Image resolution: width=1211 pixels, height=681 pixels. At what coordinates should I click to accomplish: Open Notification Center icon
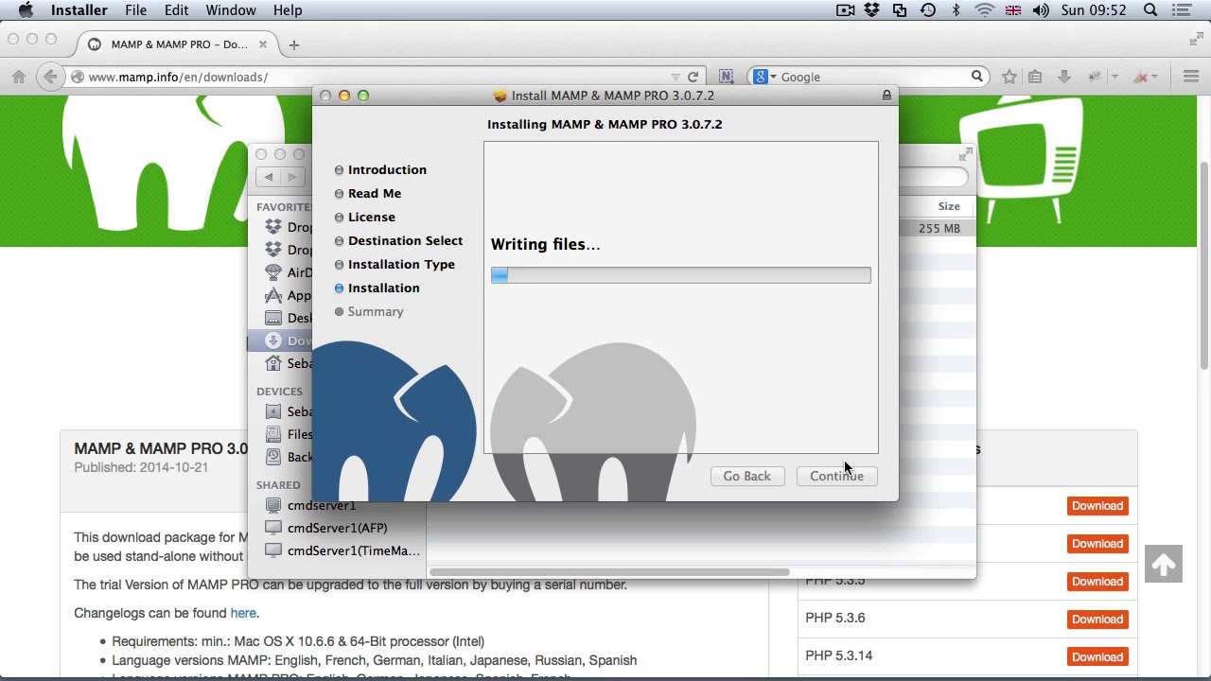point(1184,10)
